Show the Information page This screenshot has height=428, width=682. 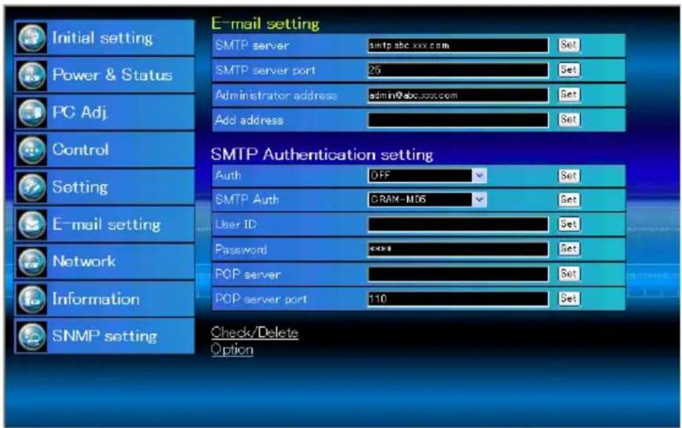(104, 299)
